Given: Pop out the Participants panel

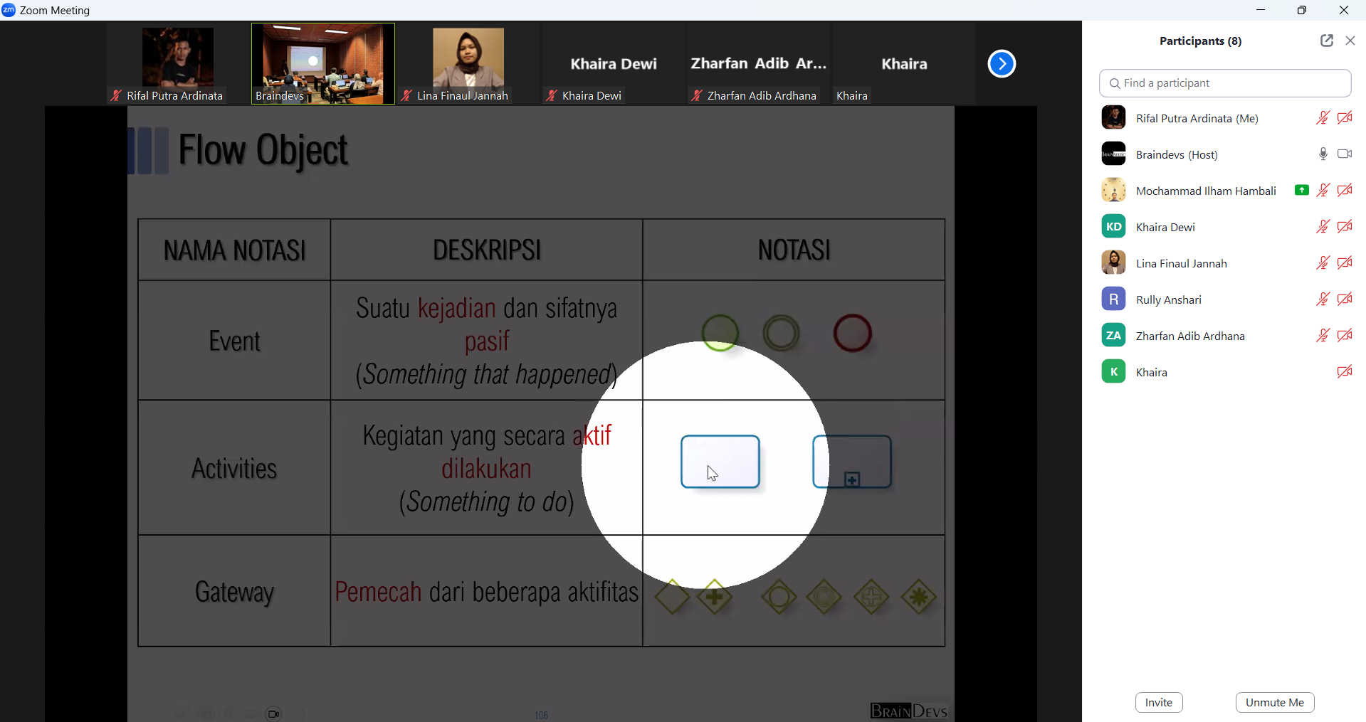Looking at the screenshot, I should [x=1326, y=41].
